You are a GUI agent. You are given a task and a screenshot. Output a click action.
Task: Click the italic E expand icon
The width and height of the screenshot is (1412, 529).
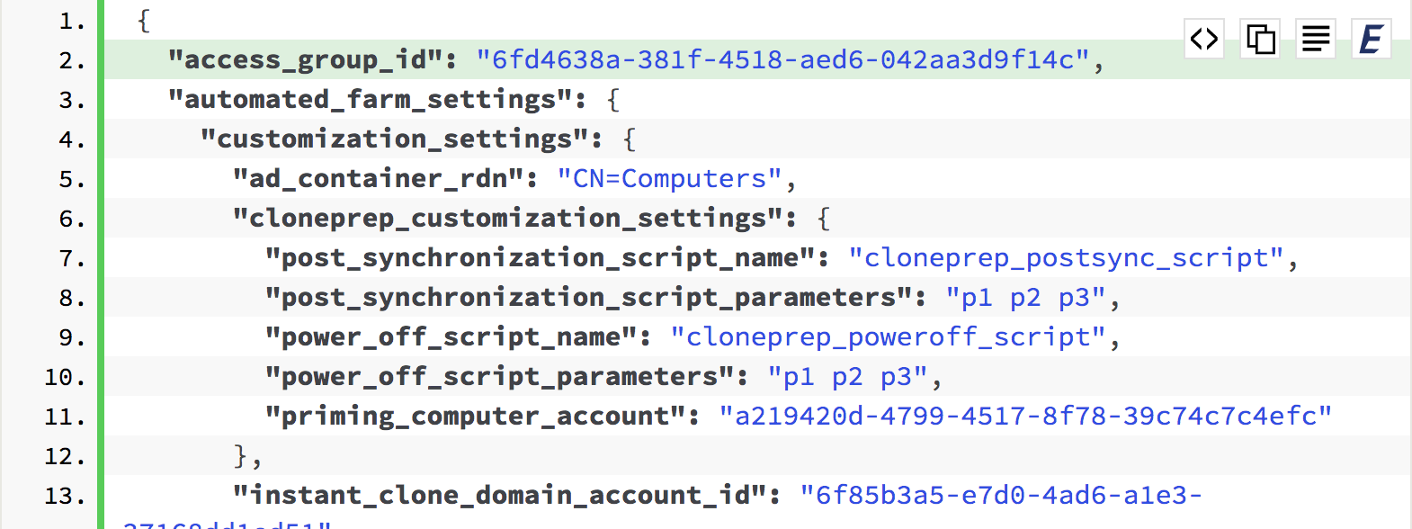click(1372, 39)
